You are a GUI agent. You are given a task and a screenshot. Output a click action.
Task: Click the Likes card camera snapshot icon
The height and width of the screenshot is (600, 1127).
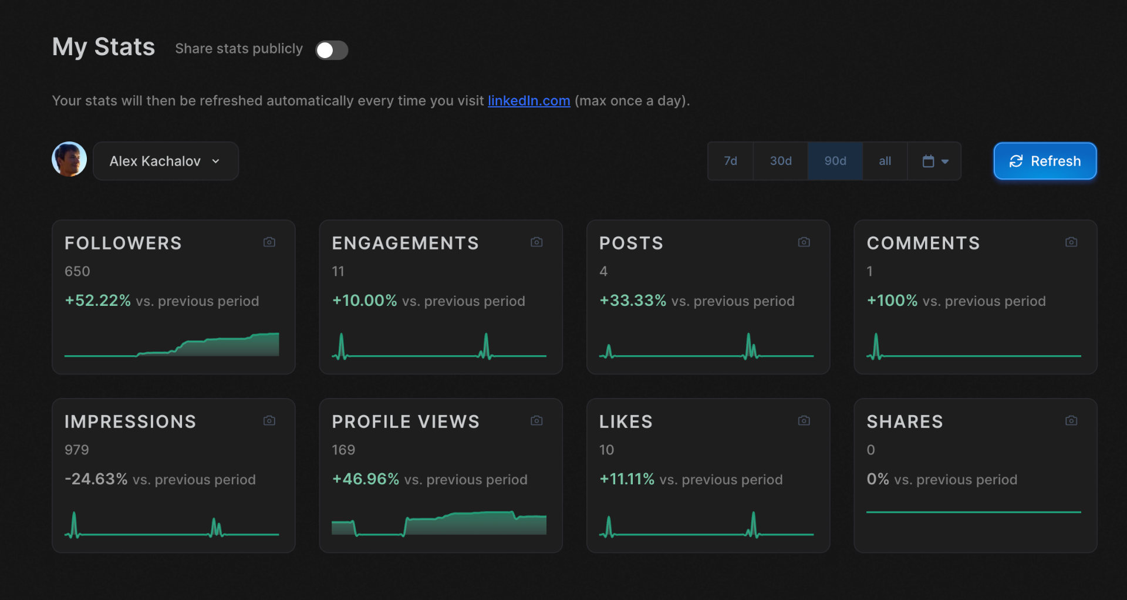point(804,420)
